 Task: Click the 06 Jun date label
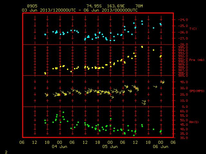click(x=161, y=147)
